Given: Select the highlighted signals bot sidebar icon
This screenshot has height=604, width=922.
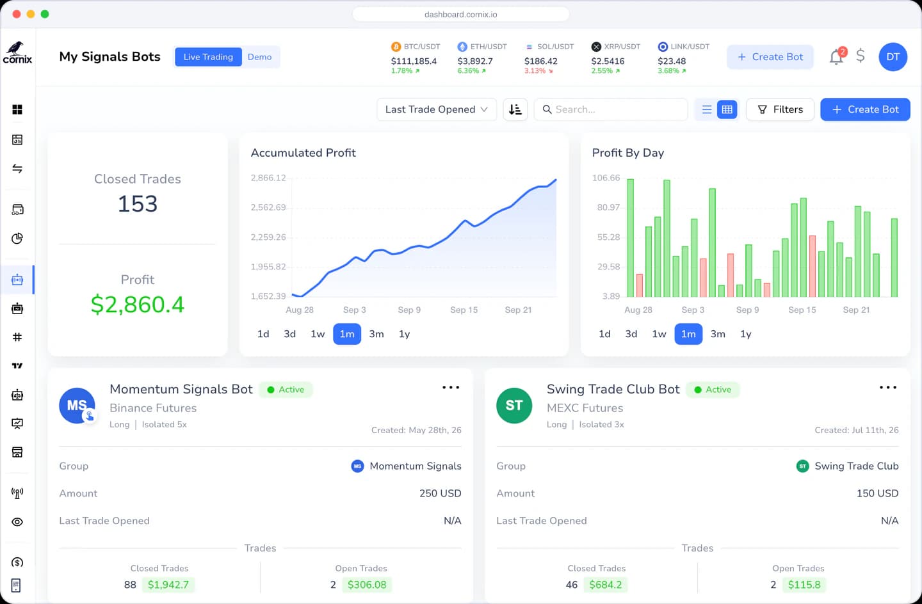Looking at the screenshot, I should click(17, 280).
